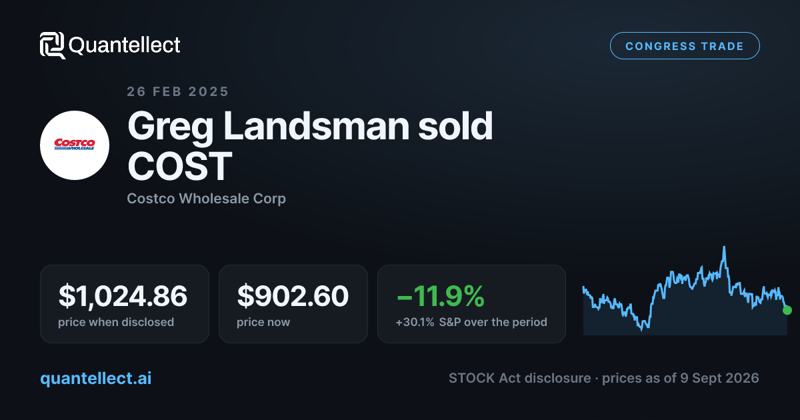Click the COST stock sparkline chart

(685, 291)
